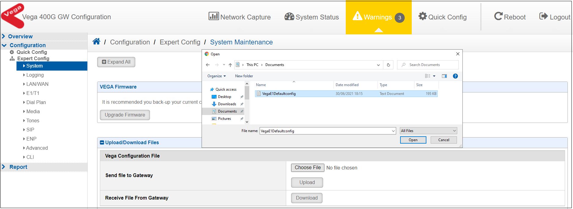Click the Logout icon
This screenshot has width=573, height=209.
pos(543,16)
